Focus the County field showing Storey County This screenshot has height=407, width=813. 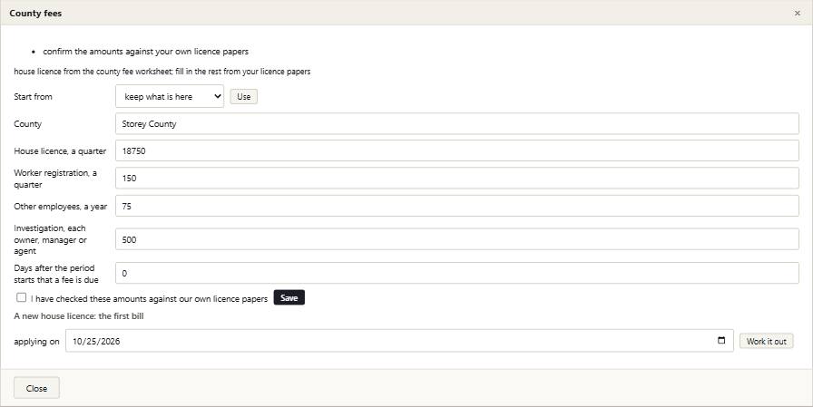coord(456,124)
